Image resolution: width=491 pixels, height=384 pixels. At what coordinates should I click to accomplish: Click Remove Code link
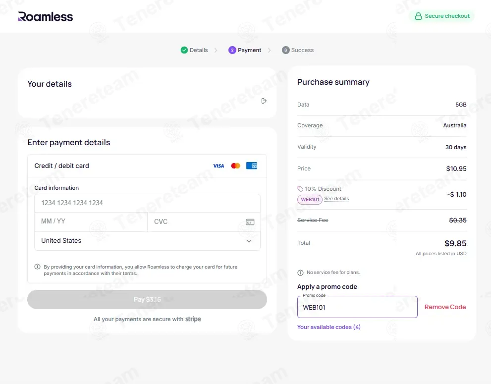click(x=445, y=307)
